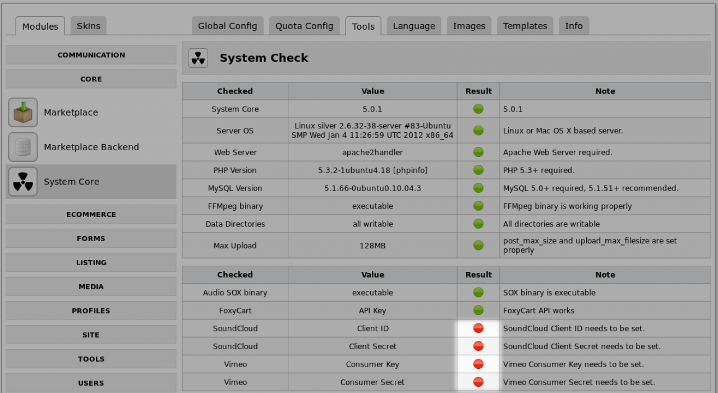Open the Language tab

click(414, 26)
